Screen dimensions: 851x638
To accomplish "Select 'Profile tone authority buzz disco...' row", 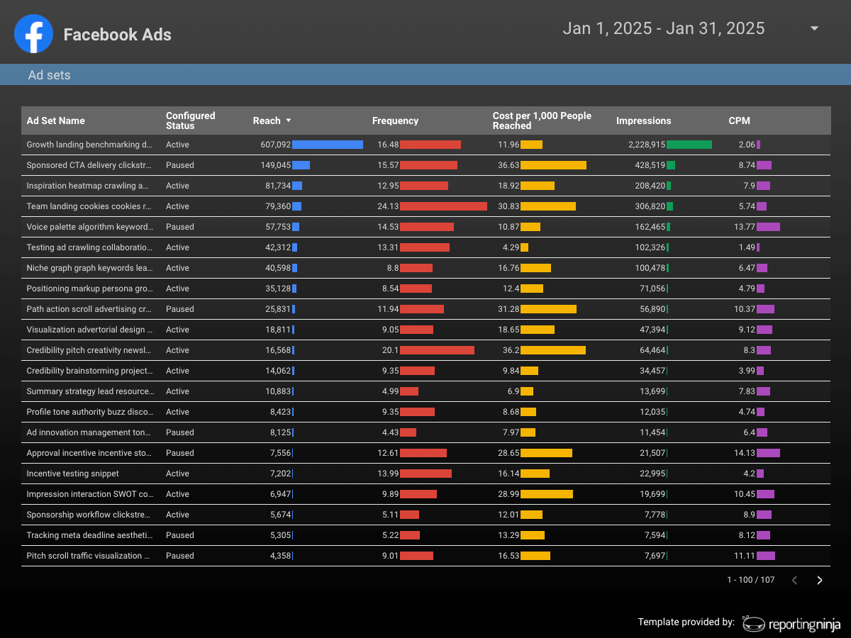I will point(425,412).
